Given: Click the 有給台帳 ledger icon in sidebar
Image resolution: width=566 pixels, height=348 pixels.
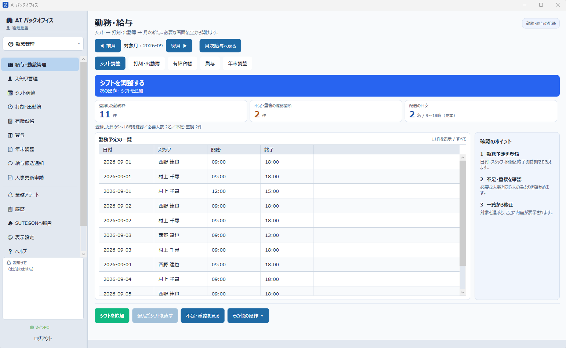Looking at the screenshot, I should tap(10, 121).
